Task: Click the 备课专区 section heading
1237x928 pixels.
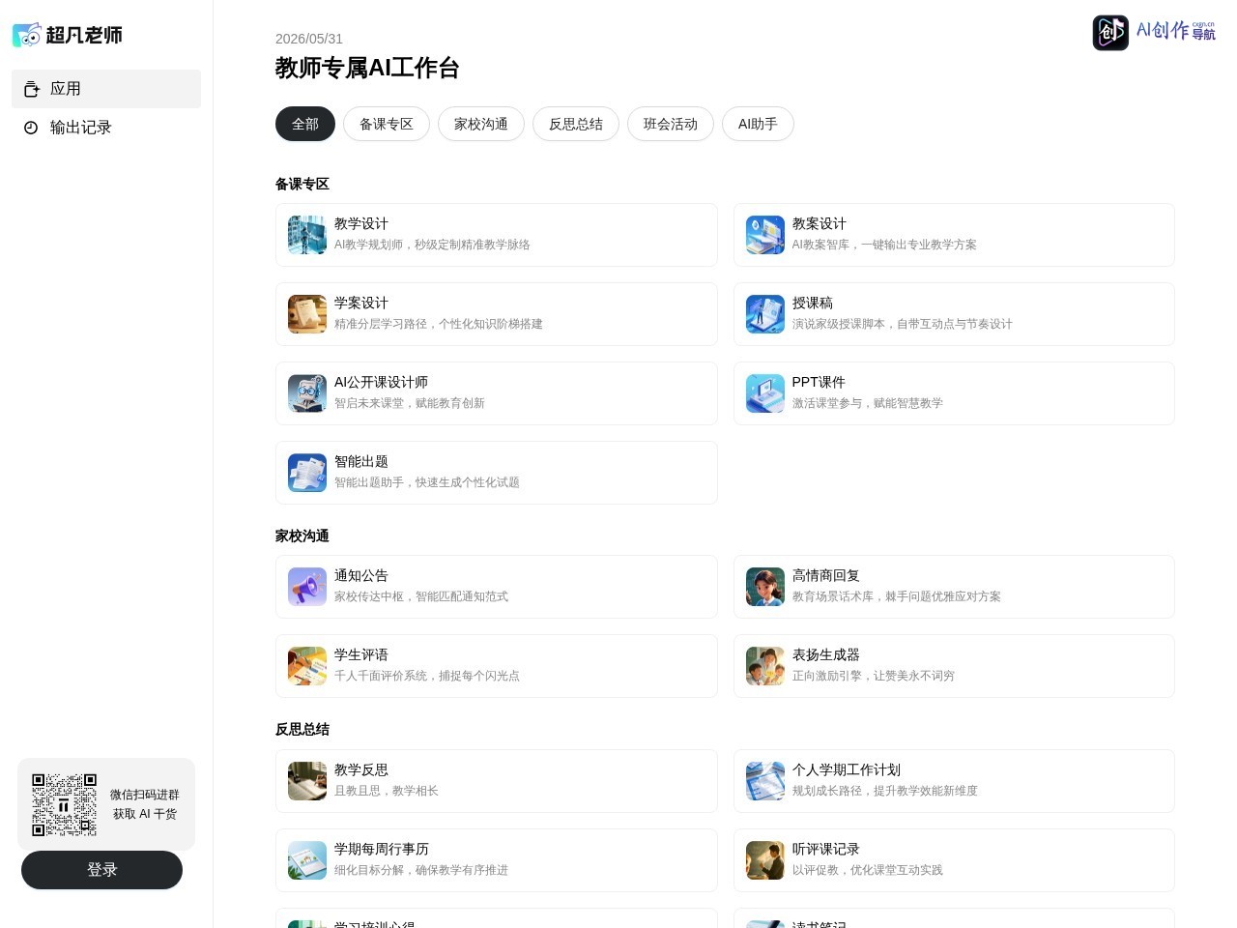Action: coord(302,184)
